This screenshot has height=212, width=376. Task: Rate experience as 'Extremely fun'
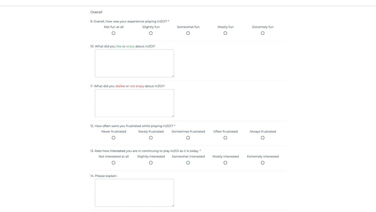263,33
